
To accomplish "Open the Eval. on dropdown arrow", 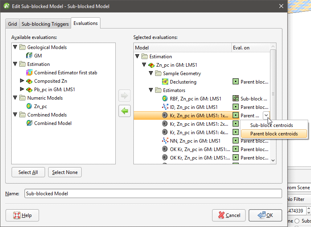I will tap(266, 115).
